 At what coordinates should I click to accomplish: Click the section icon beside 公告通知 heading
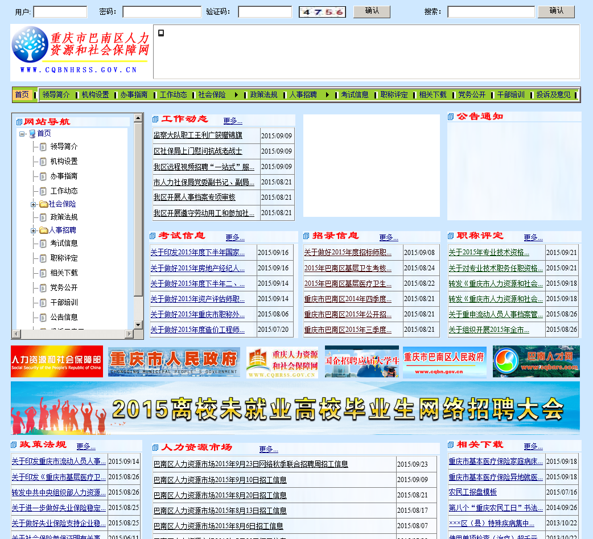(x=450, y=117)
